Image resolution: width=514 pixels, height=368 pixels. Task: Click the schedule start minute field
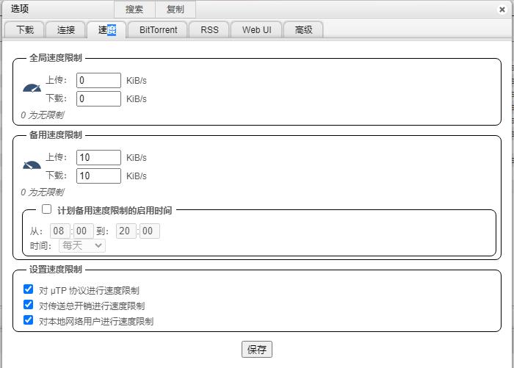[x=83, y=231]
